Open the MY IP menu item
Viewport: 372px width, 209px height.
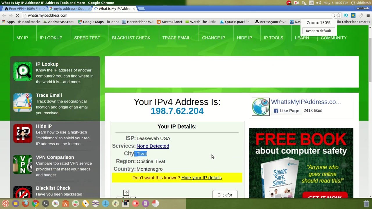click(22, 38)
